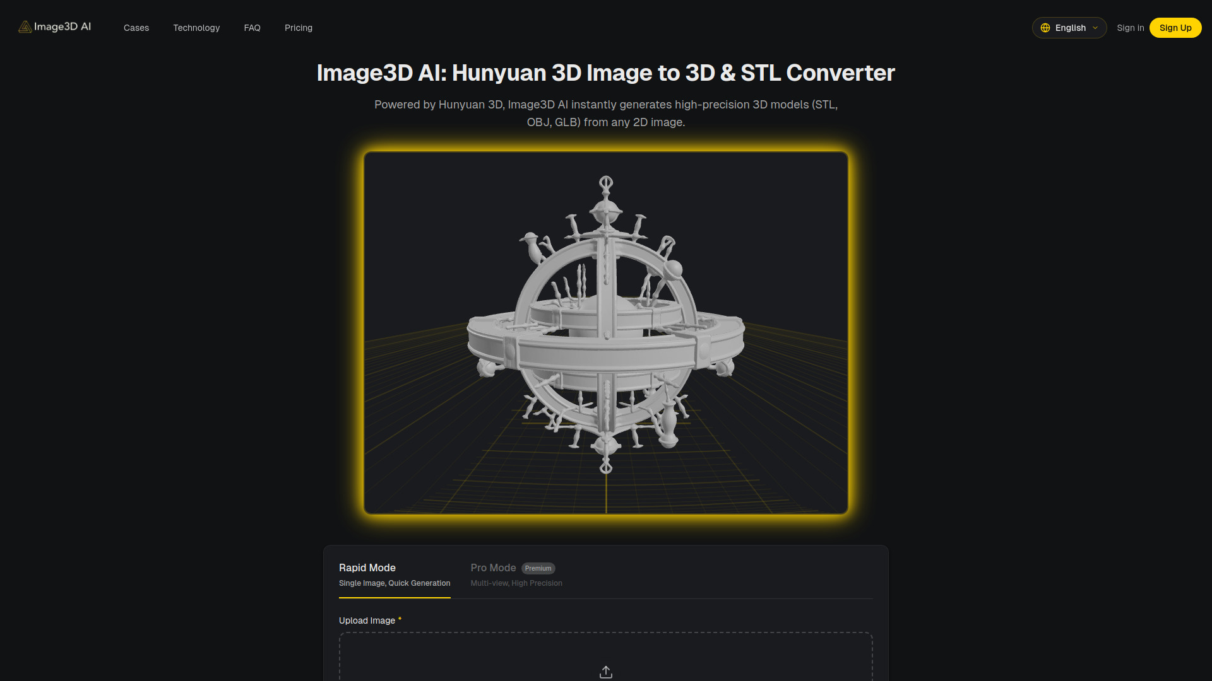Click the Sign Up button
1212x681 pixels.
click(x=1175, y=28)
